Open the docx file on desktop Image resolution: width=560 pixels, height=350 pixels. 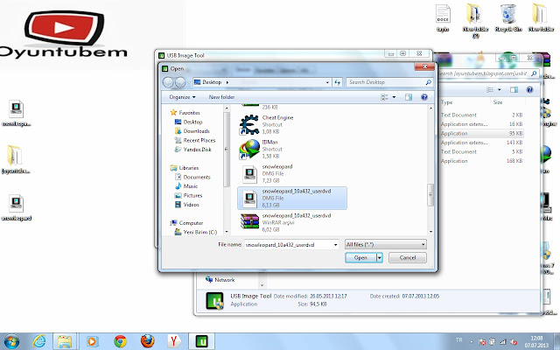(443, 17)
